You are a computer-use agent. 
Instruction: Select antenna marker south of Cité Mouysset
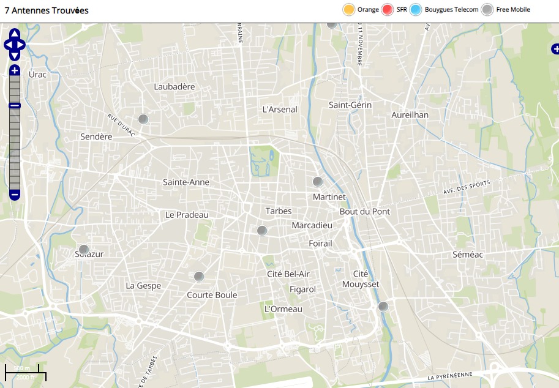(x=383, y=307)
